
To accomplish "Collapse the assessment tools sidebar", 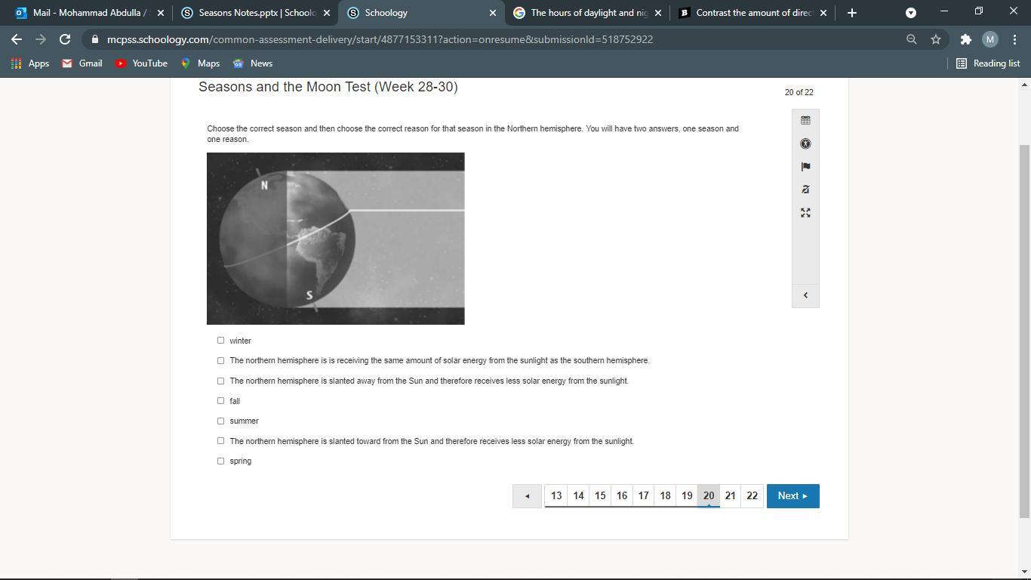I will [x=805, y=295].
